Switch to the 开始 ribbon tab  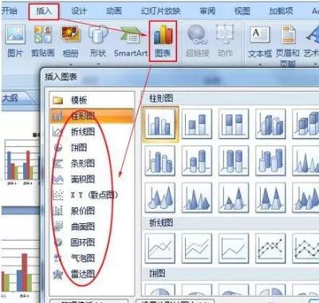[x=10, y=11]
